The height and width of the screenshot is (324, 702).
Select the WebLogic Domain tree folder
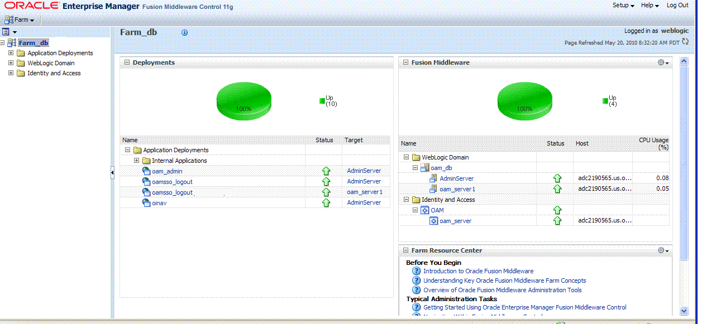[x=51, y=63]
